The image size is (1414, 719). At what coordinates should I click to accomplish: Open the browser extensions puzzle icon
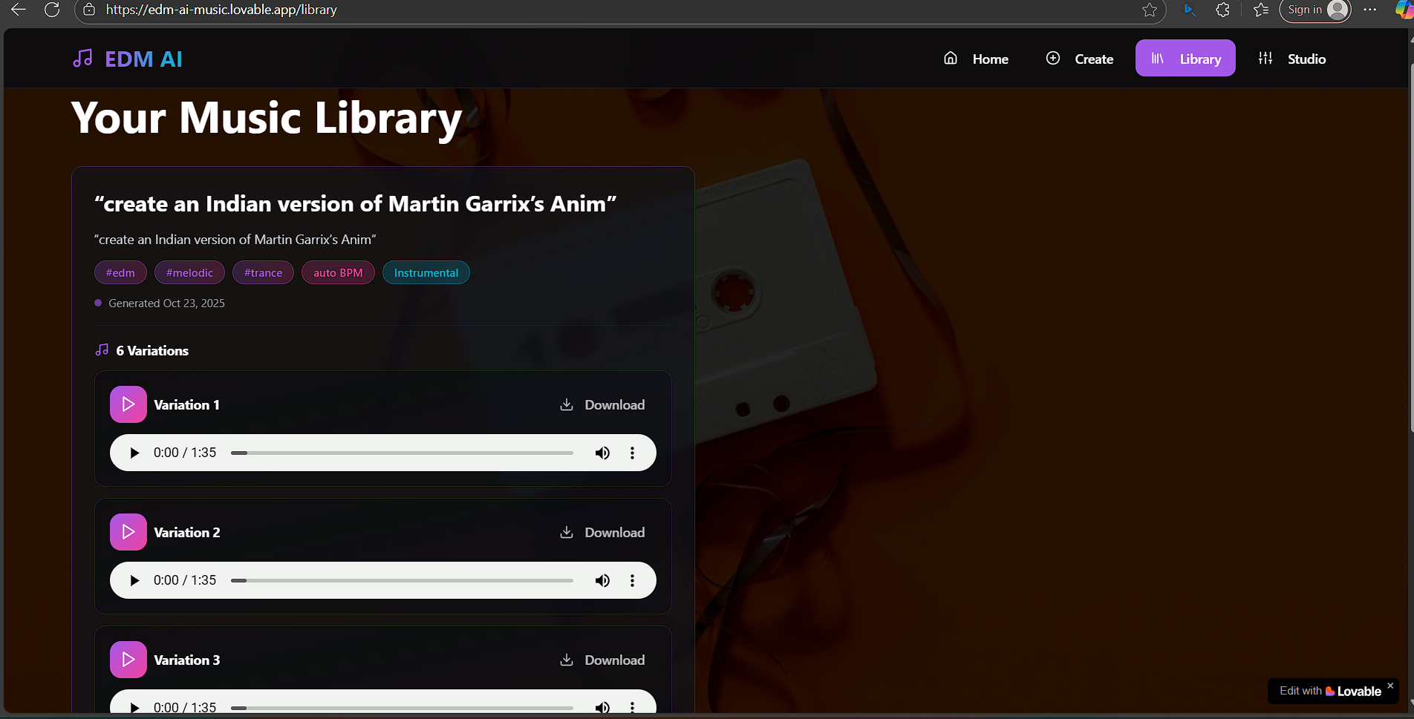tap(1222, 10)
